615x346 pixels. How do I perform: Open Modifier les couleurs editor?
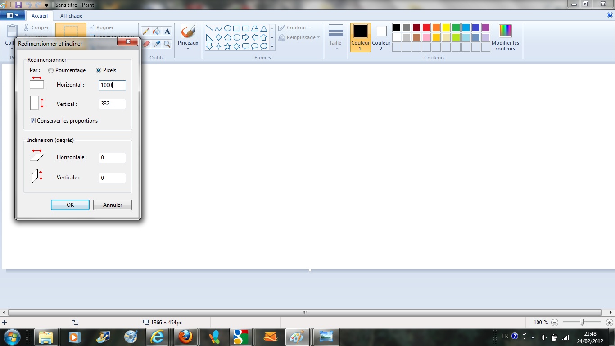505,37
